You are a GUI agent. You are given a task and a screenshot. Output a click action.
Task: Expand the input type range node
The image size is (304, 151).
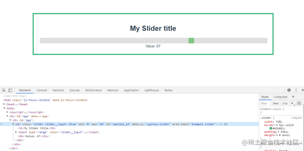pyautogui.click(x=16, y=132)
